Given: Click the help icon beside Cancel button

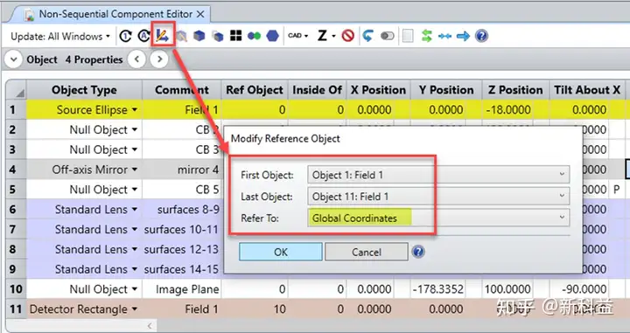Looking at the screenshot, I should point(418,252).
